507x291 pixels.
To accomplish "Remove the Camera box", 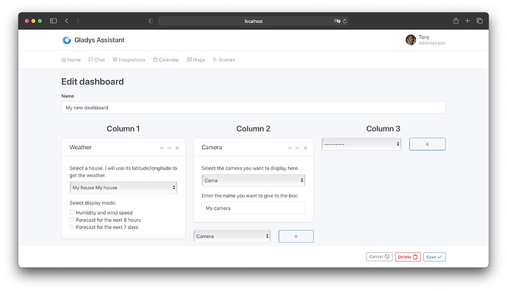I will pyautogui.click(x=305, y=148).
